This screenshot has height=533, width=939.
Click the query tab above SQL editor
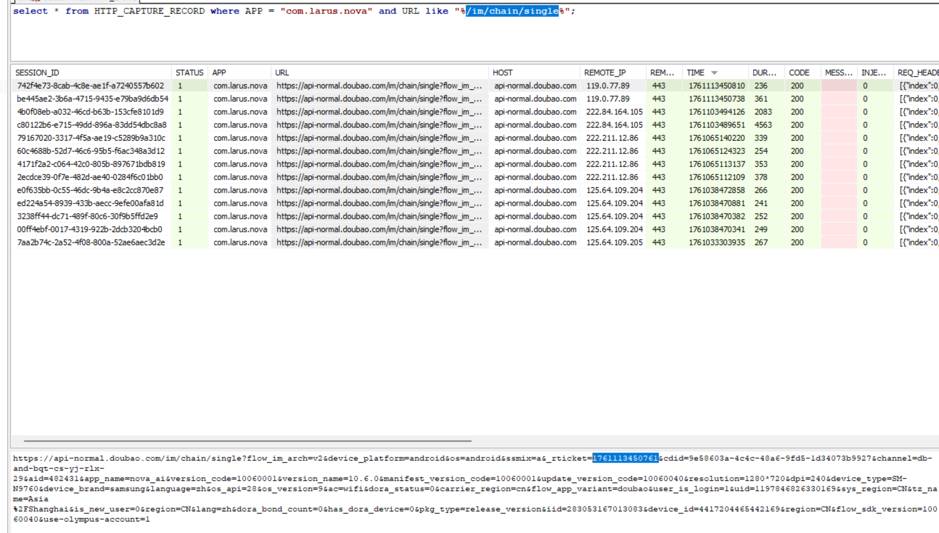[x=77, y=1]
